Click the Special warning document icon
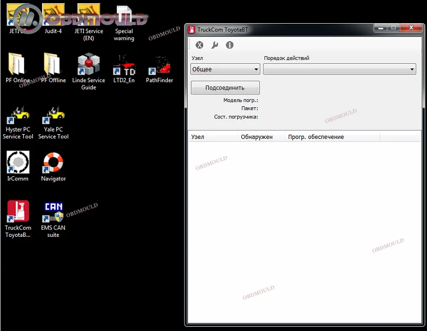The image size is (427, 331). (x=124, y=16)
